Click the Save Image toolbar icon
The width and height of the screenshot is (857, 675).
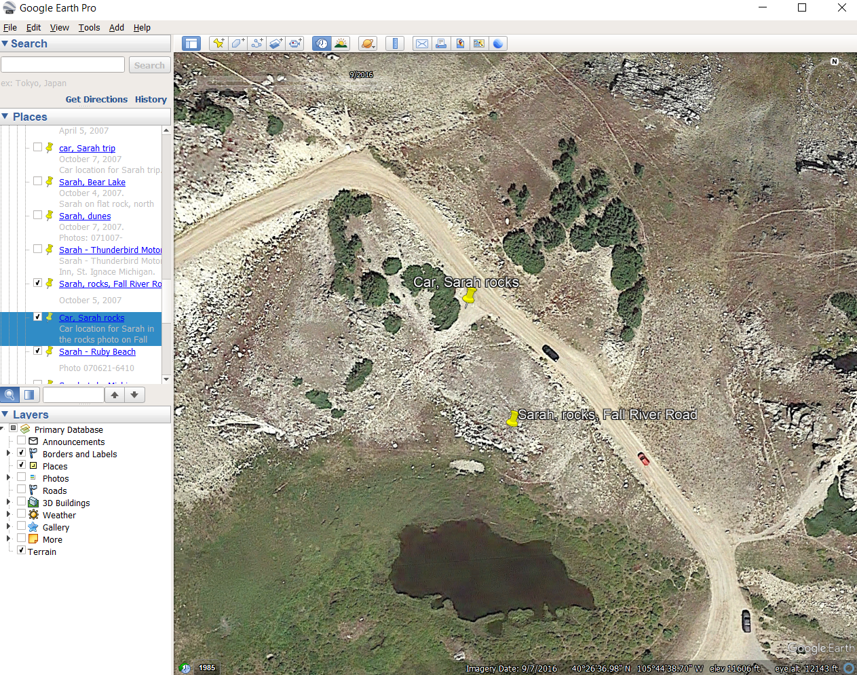coord(460,43)
